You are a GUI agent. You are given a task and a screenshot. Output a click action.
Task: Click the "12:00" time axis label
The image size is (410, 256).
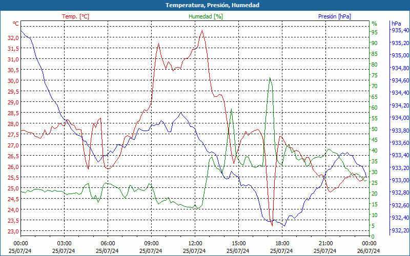click(x=194, y=244)
